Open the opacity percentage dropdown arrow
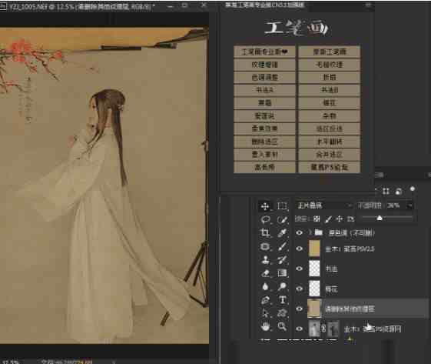Viewport: 431px width, 364px height. (x=409, y=205)
